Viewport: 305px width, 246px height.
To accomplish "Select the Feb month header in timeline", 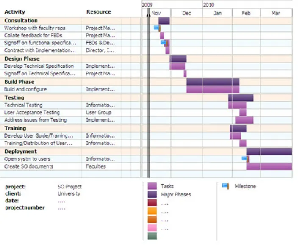I will point(246,13).
